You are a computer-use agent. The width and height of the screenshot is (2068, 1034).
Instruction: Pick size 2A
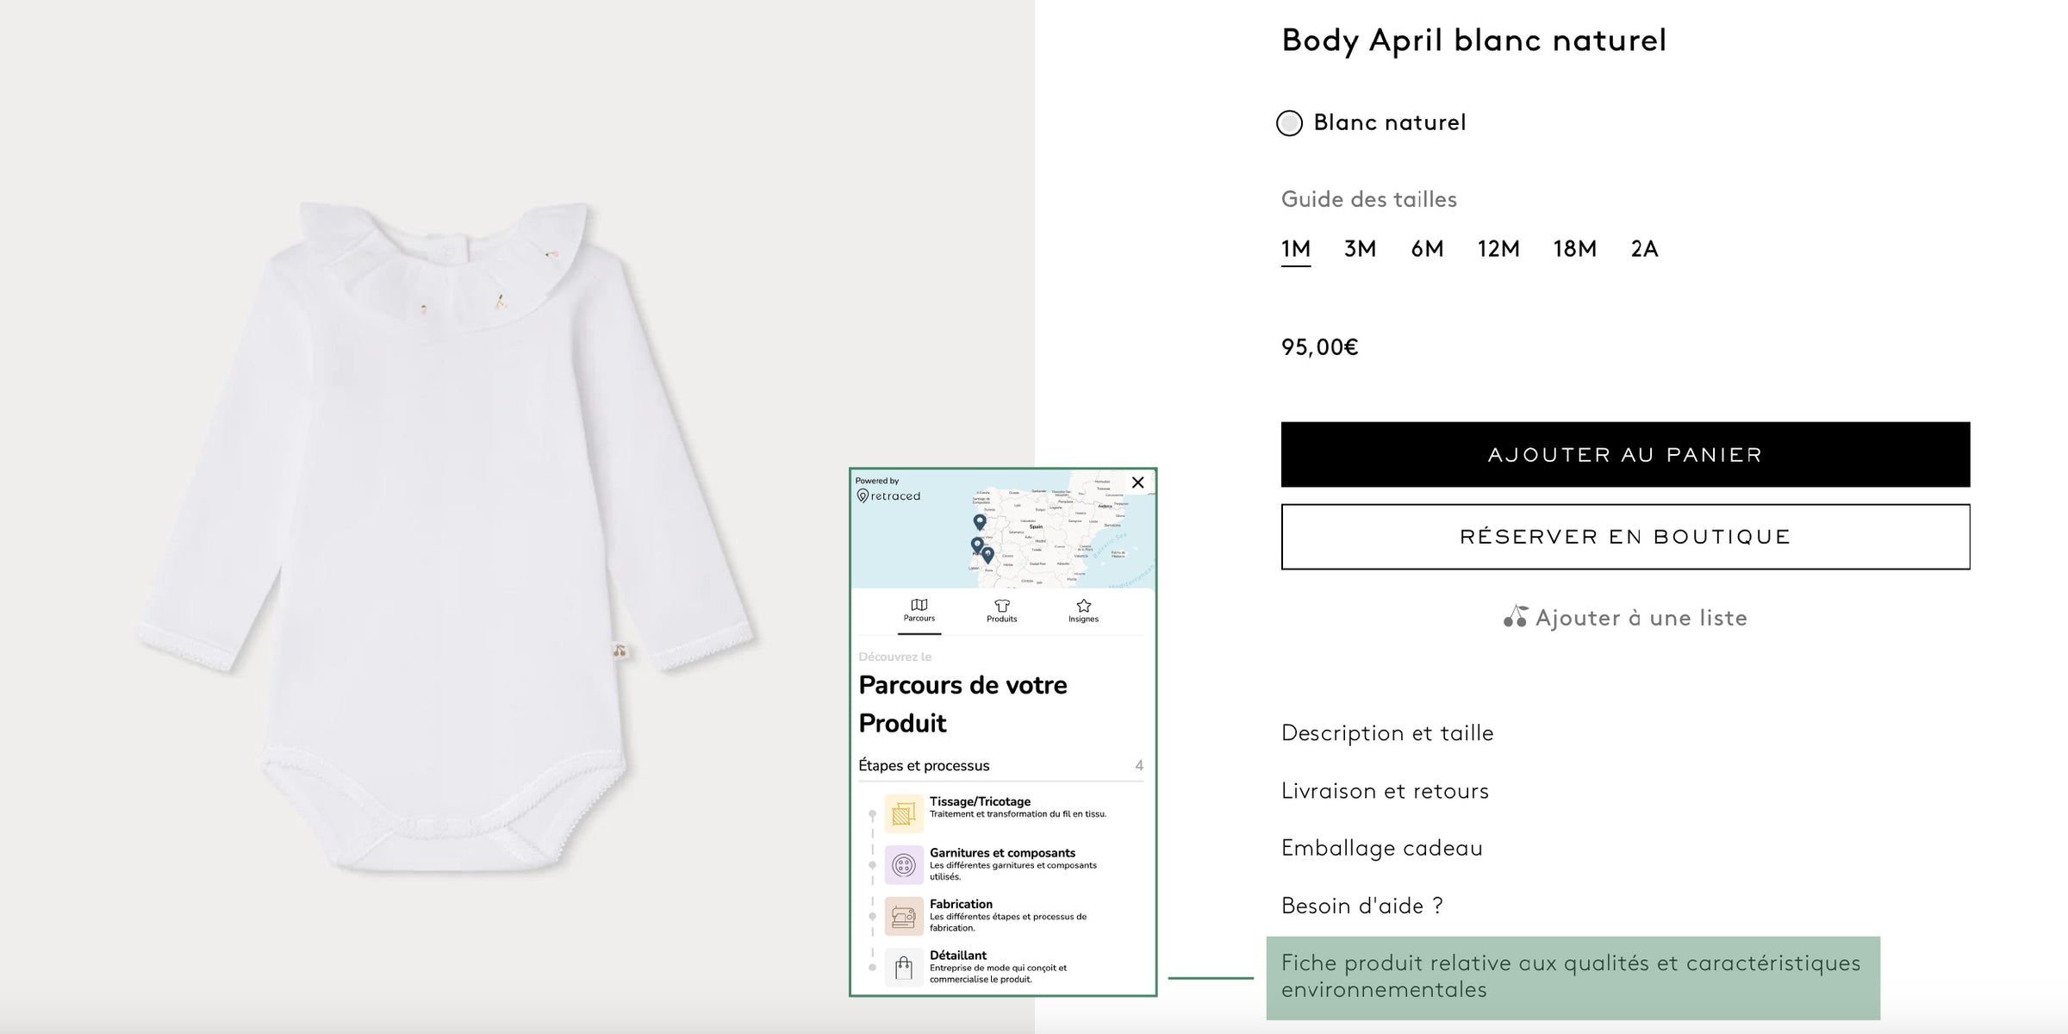tap(1644, 249)
